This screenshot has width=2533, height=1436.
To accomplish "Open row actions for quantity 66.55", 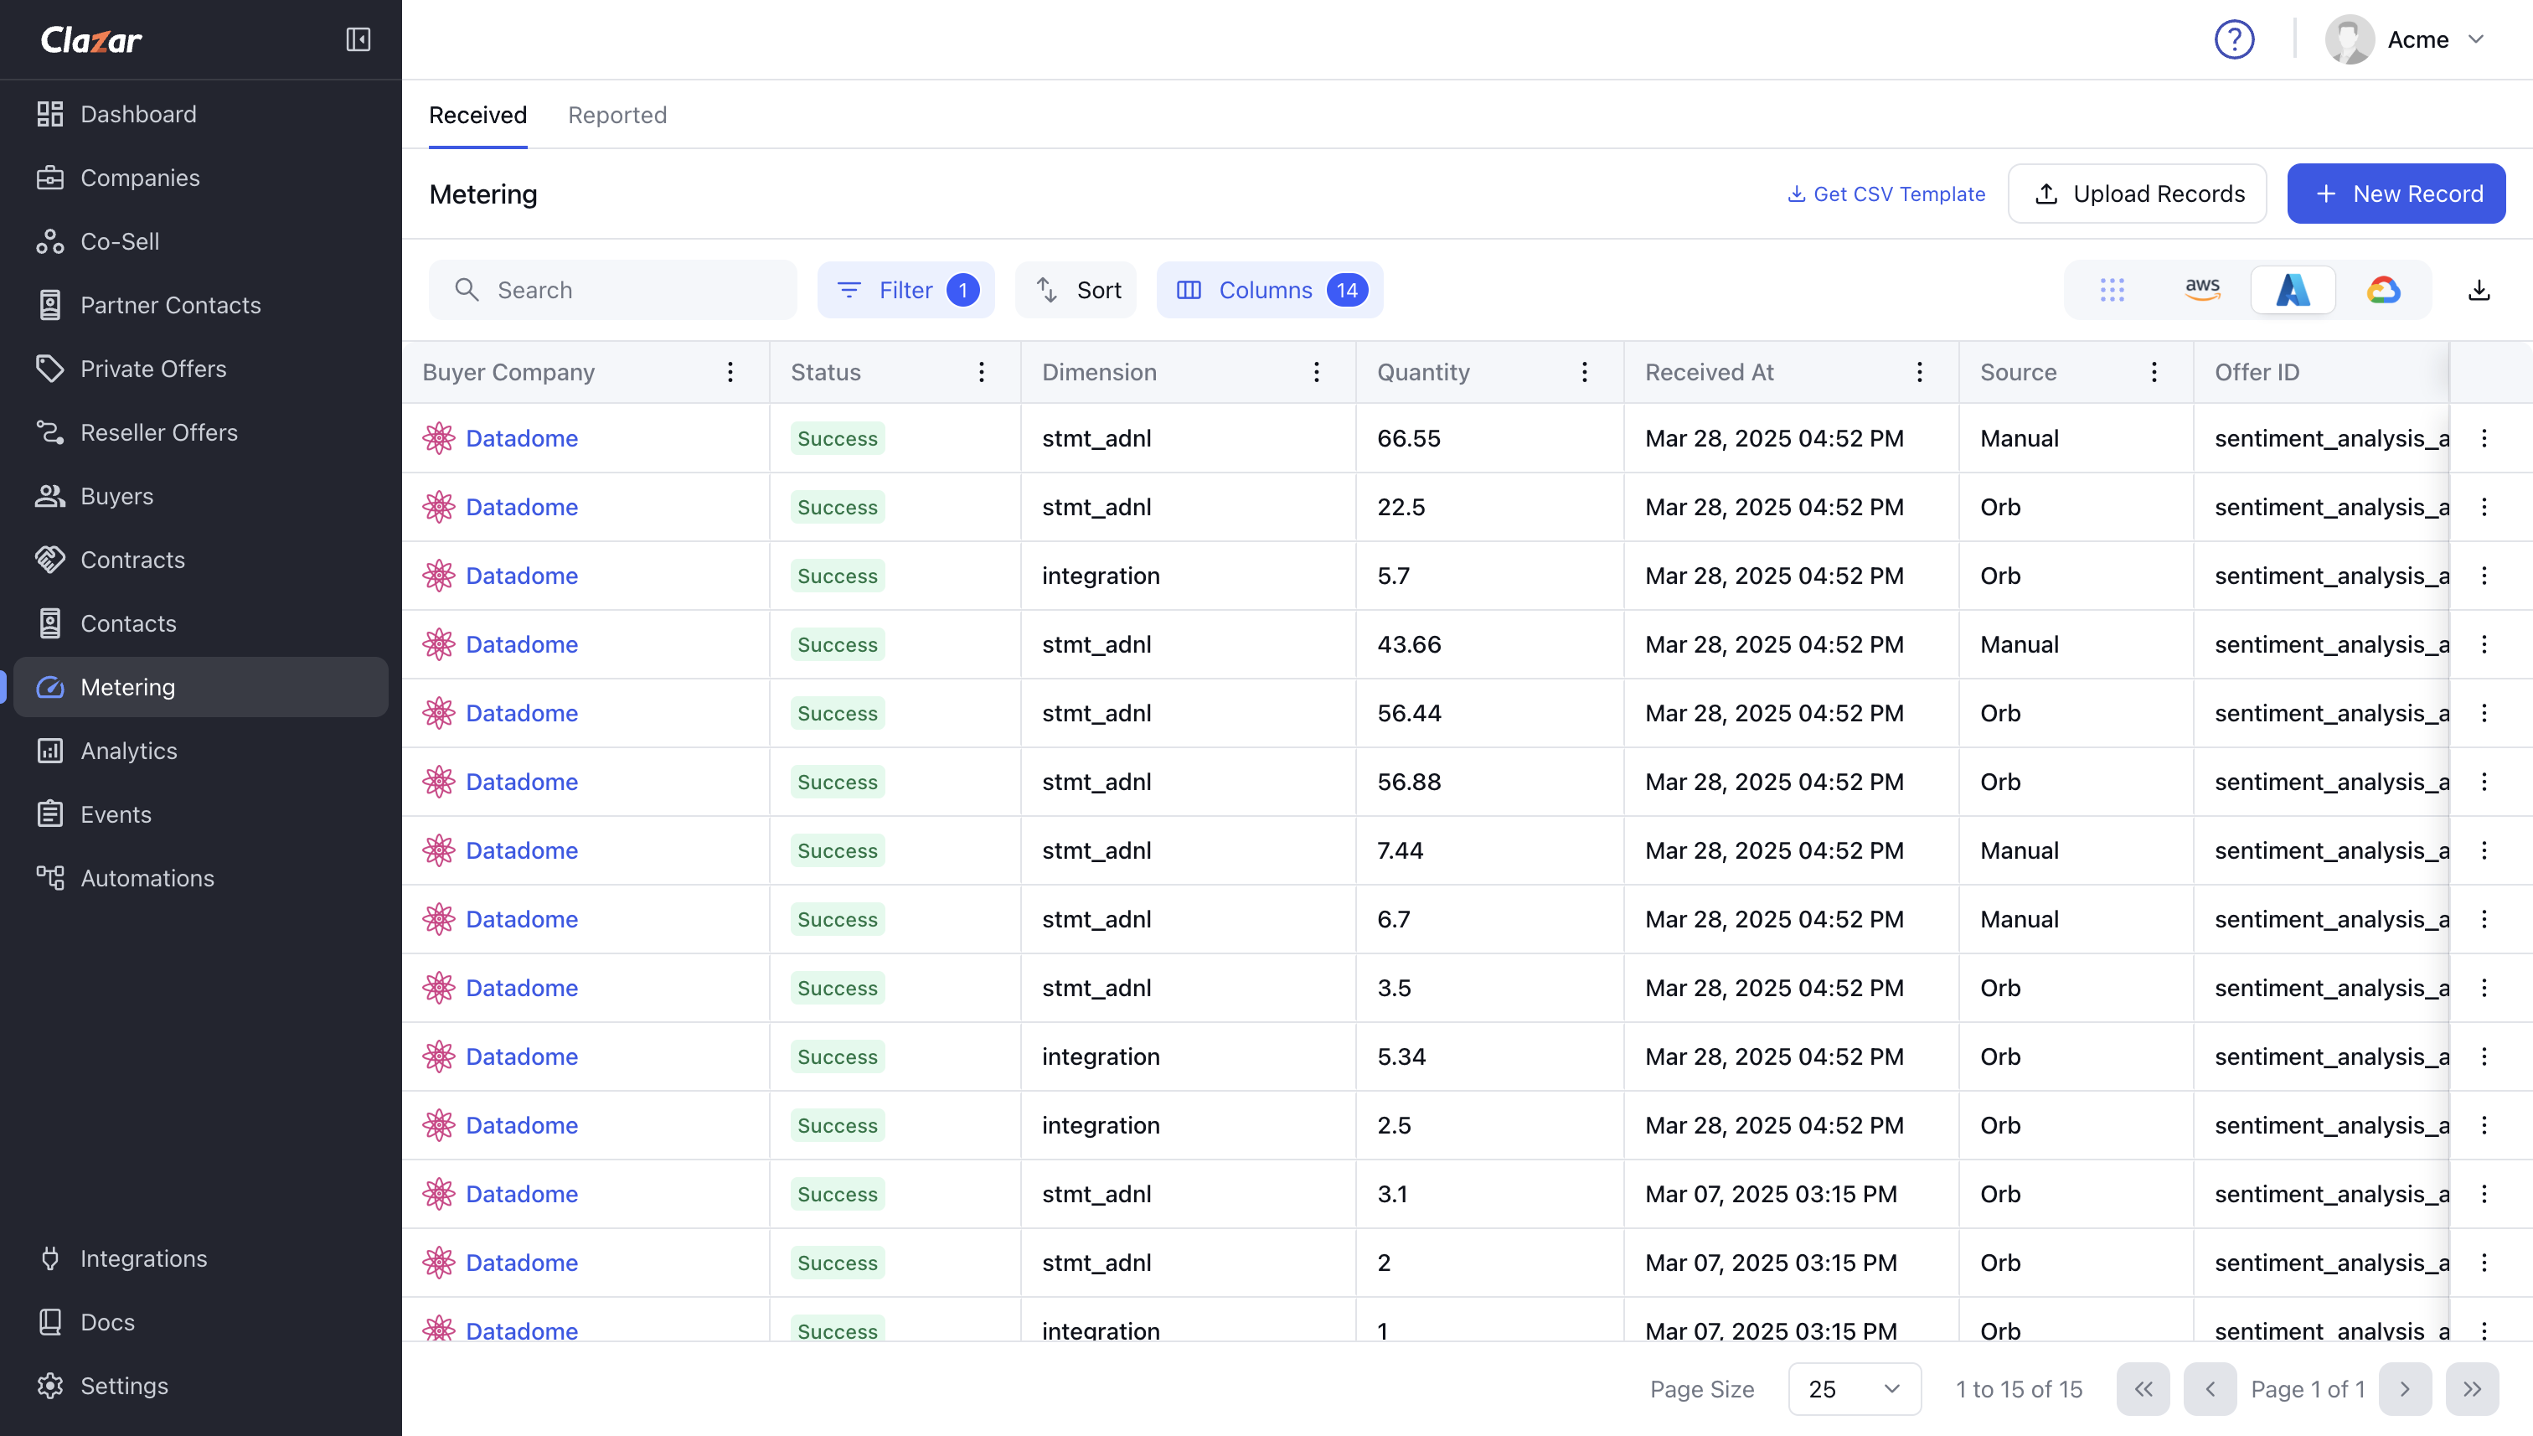I will click(x=2484, y=438).
